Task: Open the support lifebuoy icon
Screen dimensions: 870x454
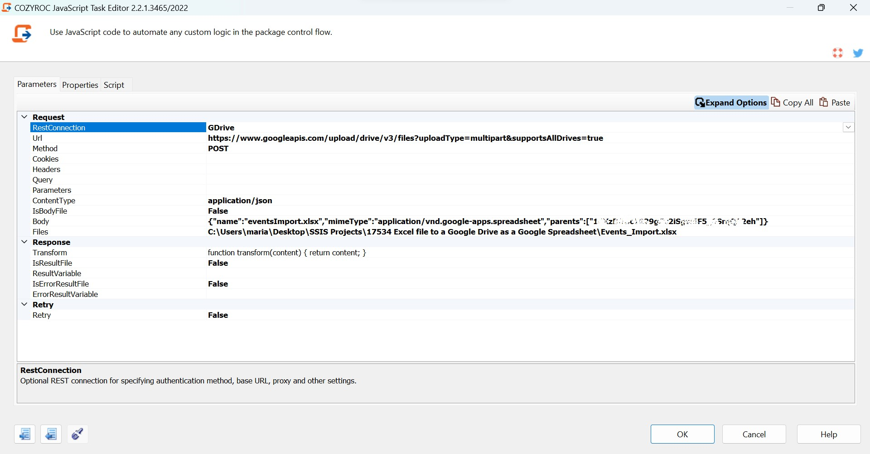Action: 837,53
